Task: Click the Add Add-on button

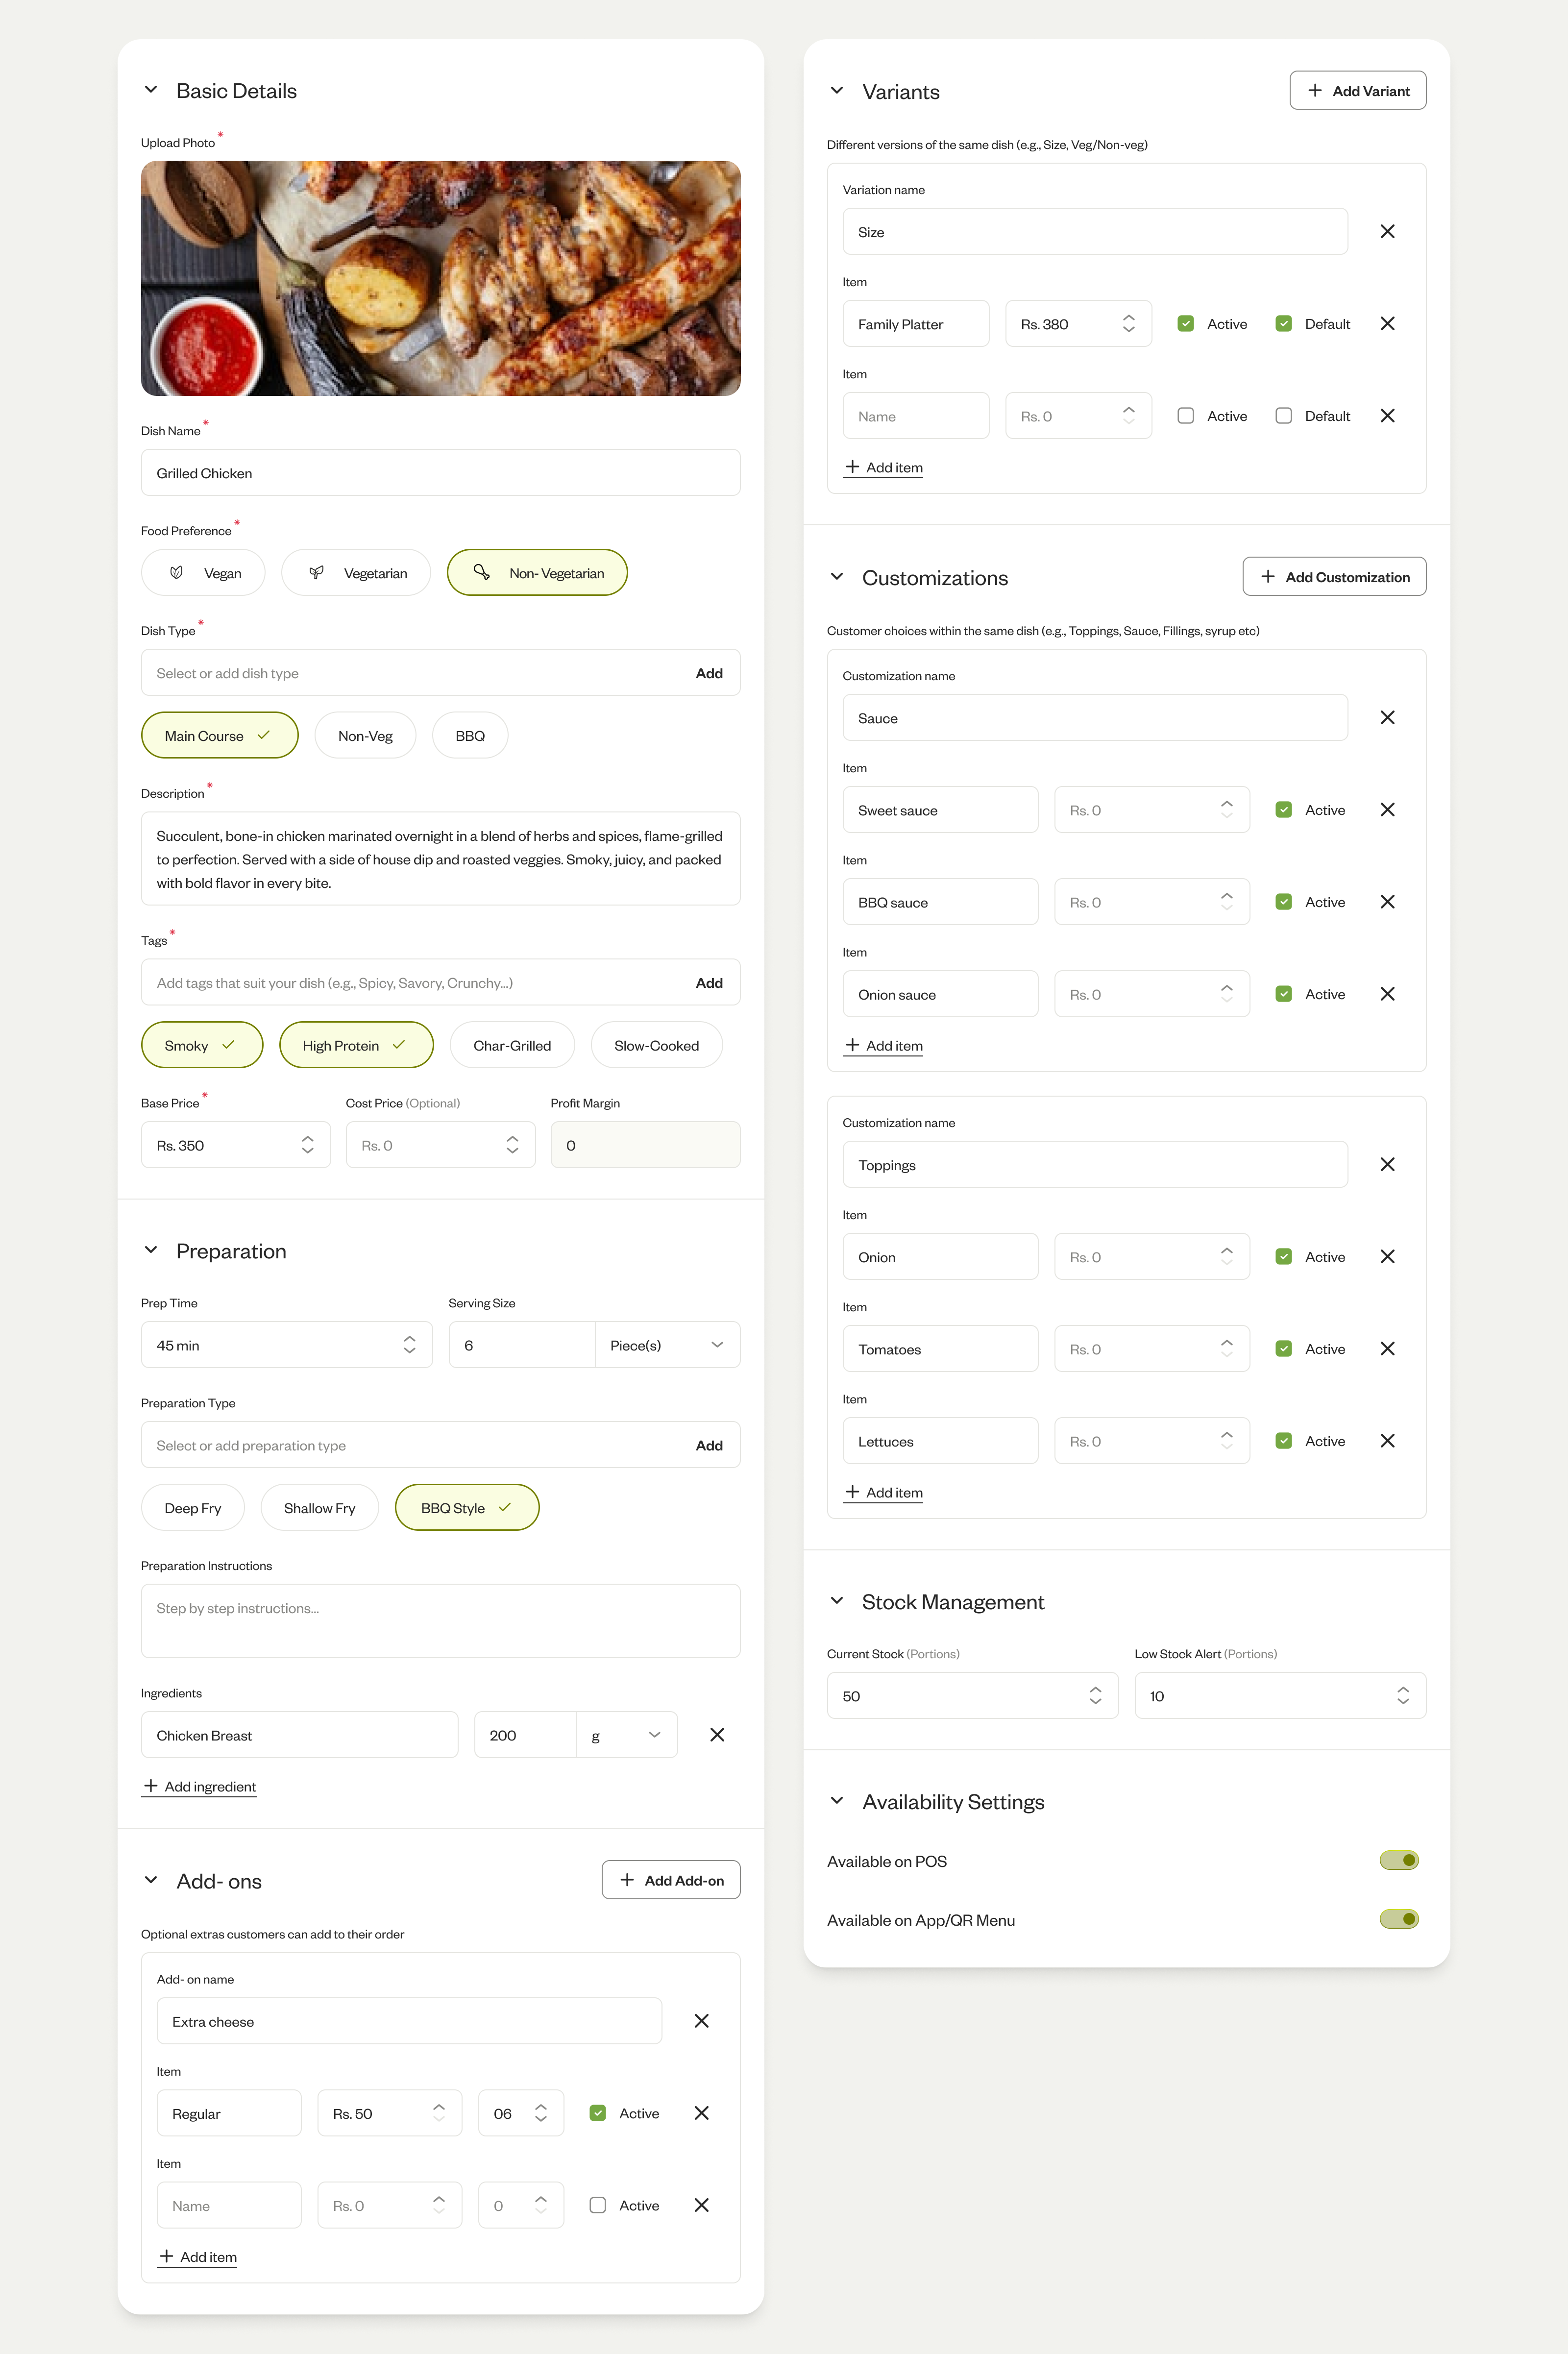Action: point(671,1880)
